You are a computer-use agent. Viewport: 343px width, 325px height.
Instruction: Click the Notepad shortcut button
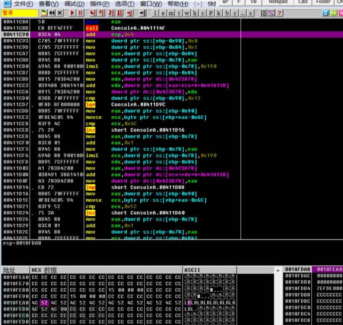coord(277,2)
